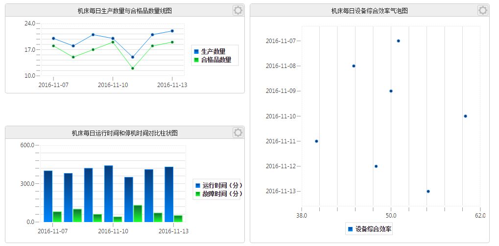Click the 机床每日运行时间和停机时间对比柱状图 title
This screenshot has width=499, height=246.
coord(125,133)
